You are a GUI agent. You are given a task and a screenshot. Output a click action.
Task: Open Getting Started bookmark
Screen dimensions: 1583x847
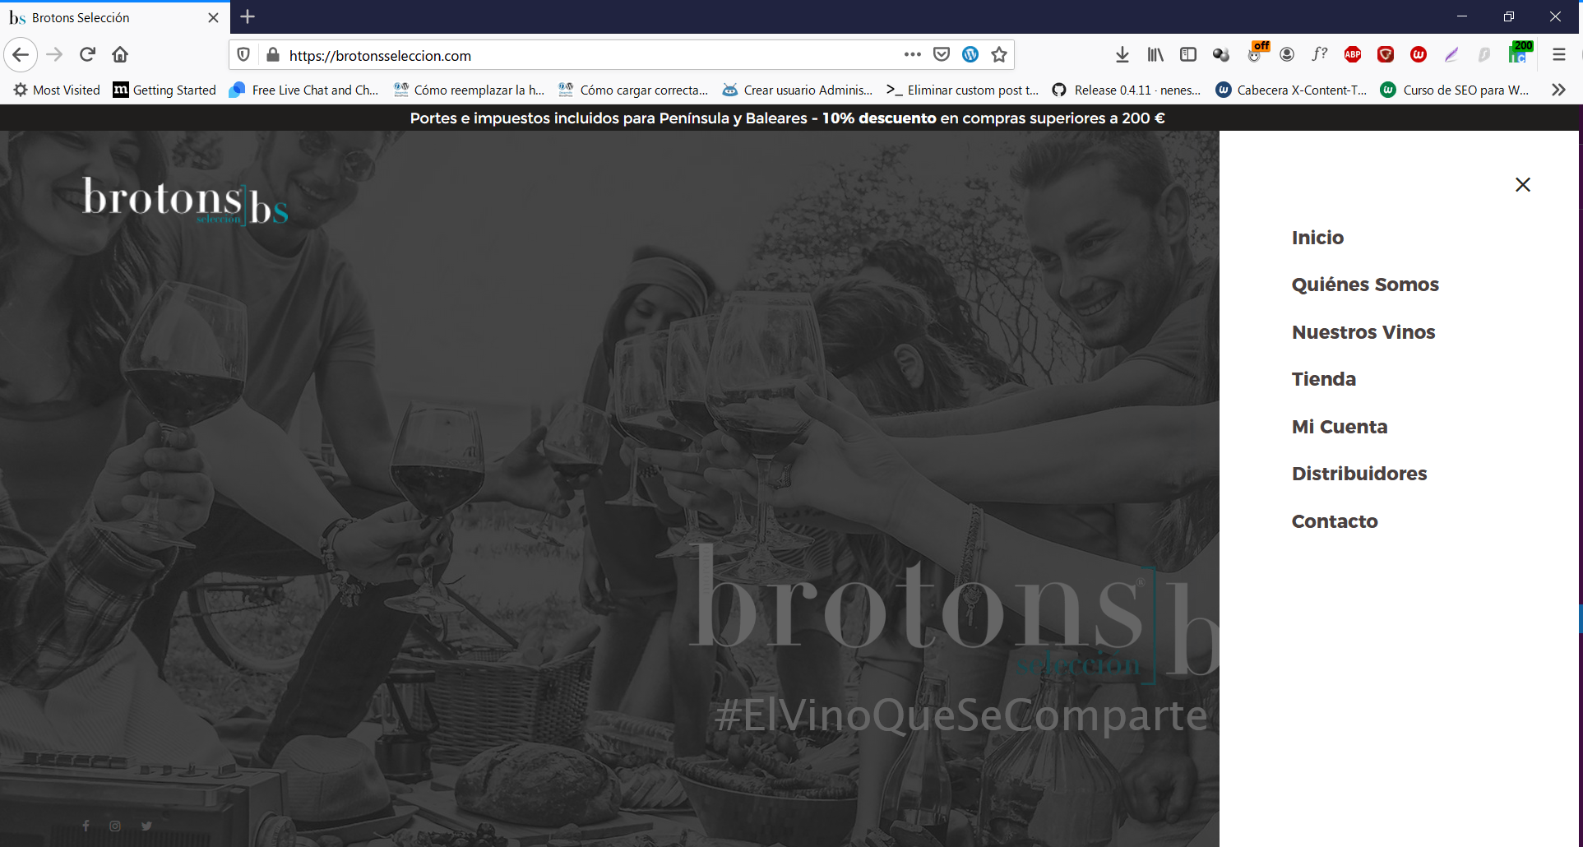click(x=164, y=90)
